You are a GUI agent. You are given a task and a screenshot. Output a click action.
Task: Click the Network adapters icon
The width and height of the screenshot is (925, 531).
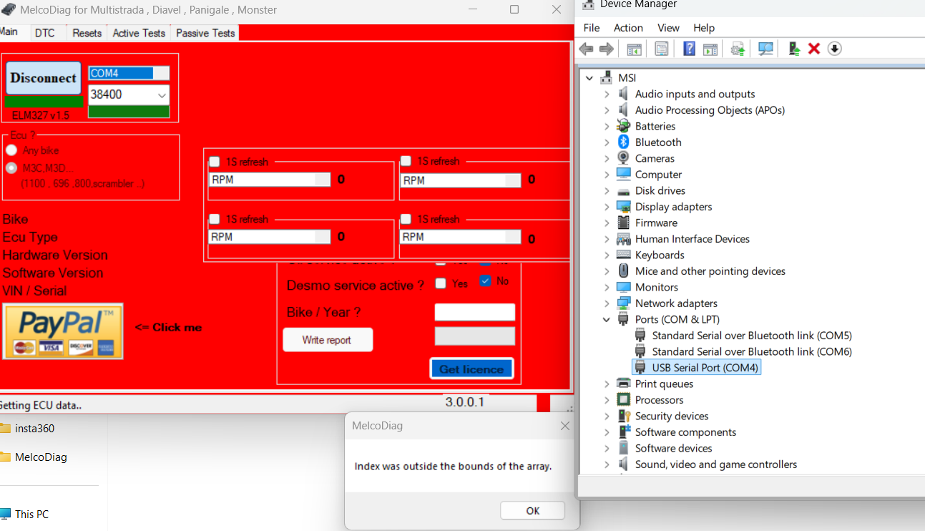[x=623, y=303]
